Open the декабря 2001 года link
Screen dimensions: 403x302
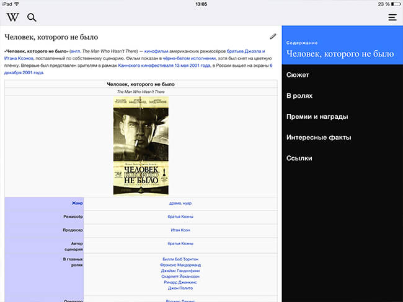24,72
